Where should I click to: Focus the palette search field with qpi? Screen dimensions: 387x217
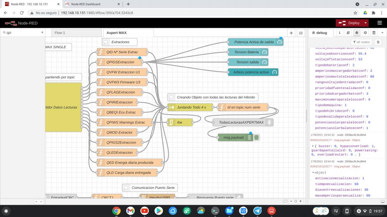click(x=23, y=32)
